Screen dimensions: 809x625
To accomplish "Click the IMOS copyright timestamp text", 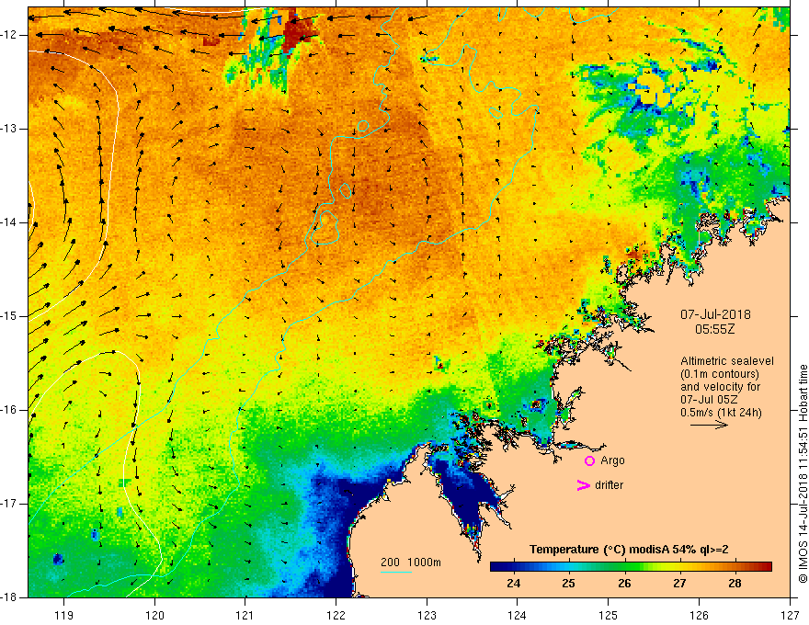I will [x=803, y=474].
